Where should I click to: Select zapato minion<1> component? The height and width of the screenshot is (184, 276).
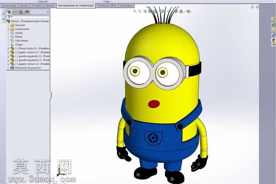pyautogui.click(x=33, y=52)
